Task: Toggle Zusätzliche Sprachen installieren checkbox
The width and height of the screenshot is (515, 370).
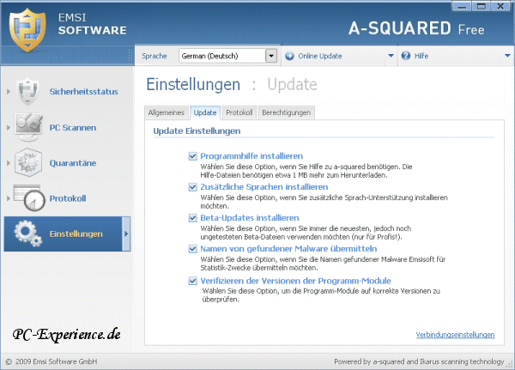Action: coord(193,186)
